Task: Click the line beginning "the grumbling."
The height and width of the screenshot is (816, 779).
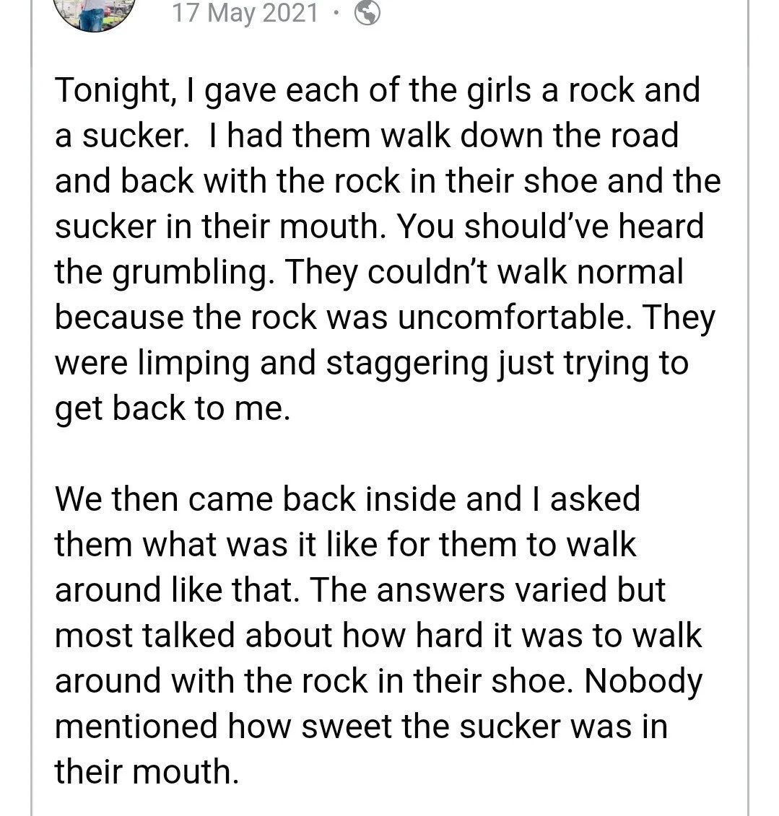Action: [368, 272]
